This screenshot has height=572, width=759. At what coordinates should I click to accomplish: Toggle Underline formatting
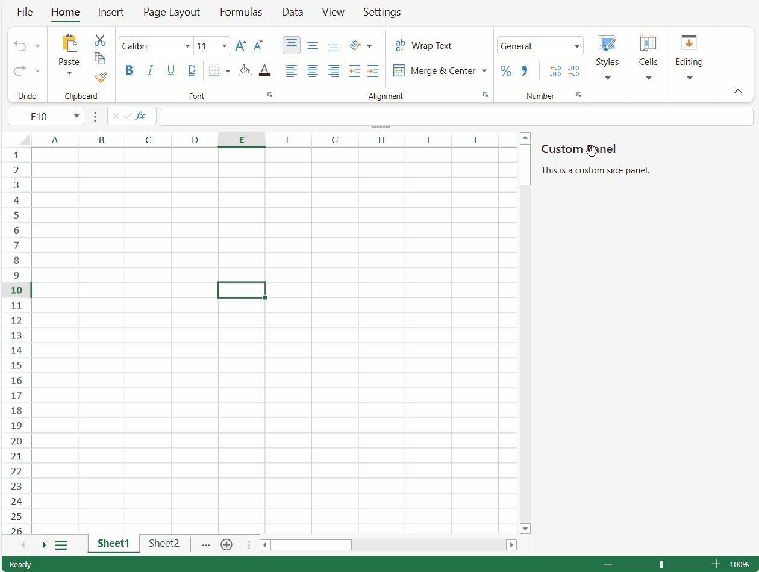[x=171, y=71]
